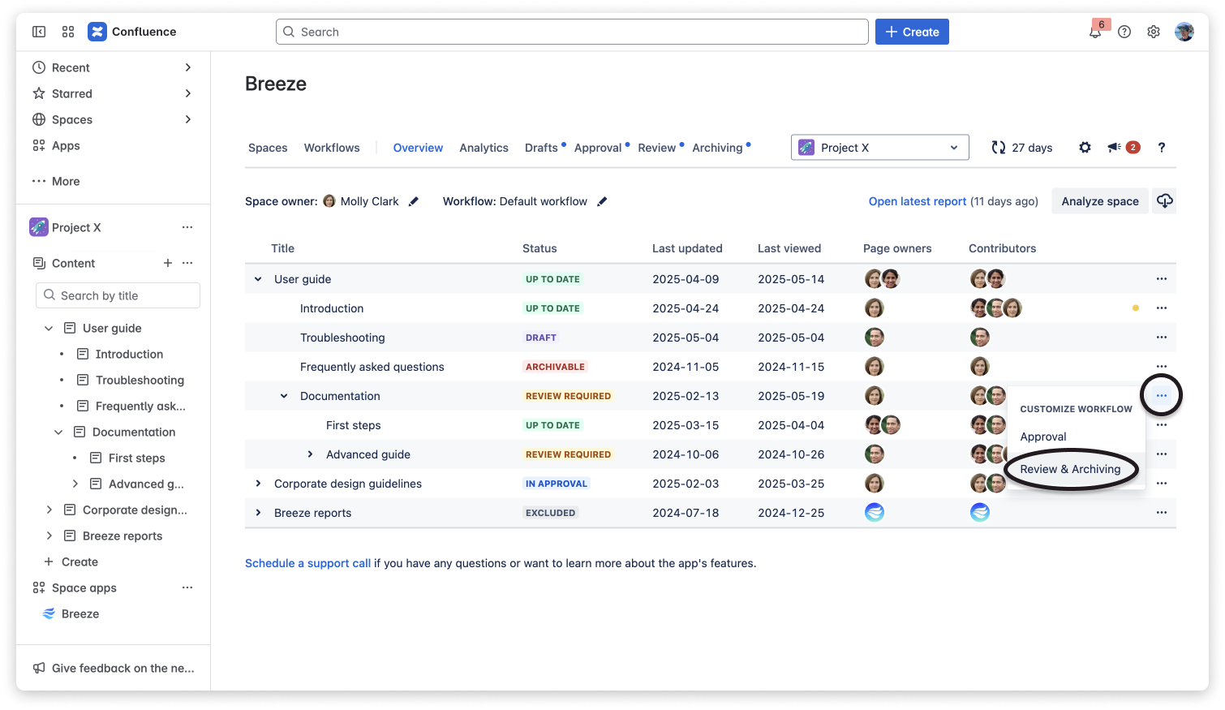Open Content more options ellipsis
This screenshot has height=710, width=1225.
pos(187,263)
